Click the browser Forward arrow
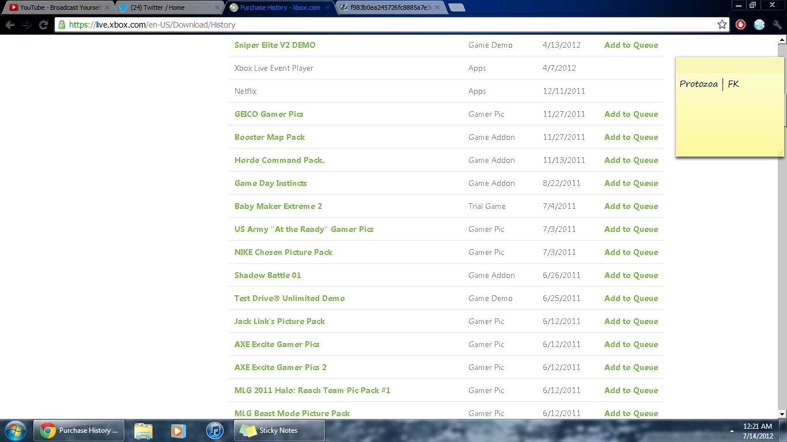 point(27,25)
